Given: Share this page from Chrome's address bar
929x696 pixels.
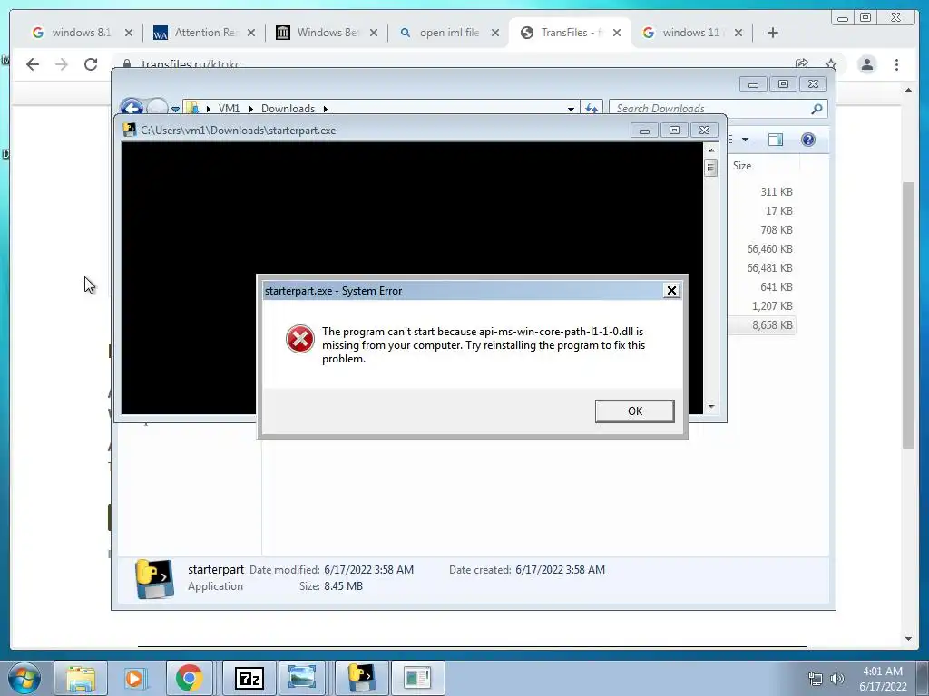Looking at the screenshot, I should (x=802, y=64).
